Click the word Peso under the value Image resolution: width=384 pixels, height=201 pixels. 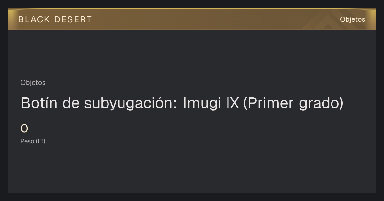[27, 141]
